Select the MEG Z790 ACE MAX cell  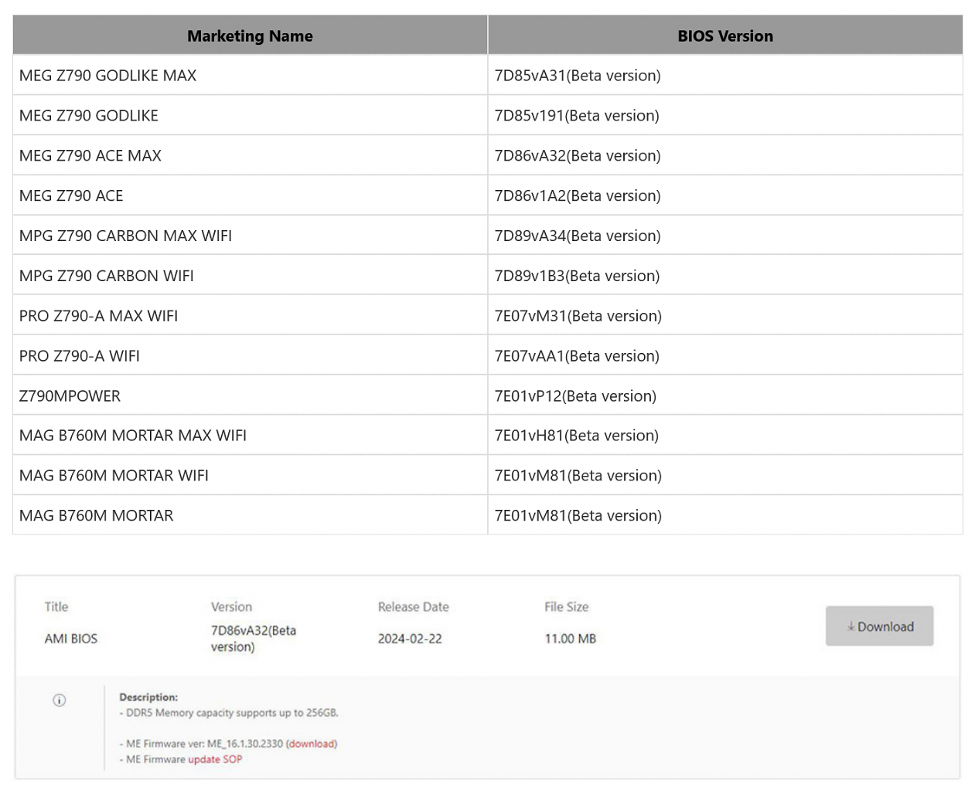(250, 155)
